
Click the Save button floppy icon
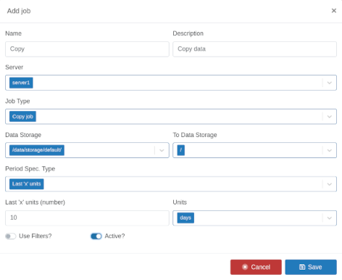[302, 267]
